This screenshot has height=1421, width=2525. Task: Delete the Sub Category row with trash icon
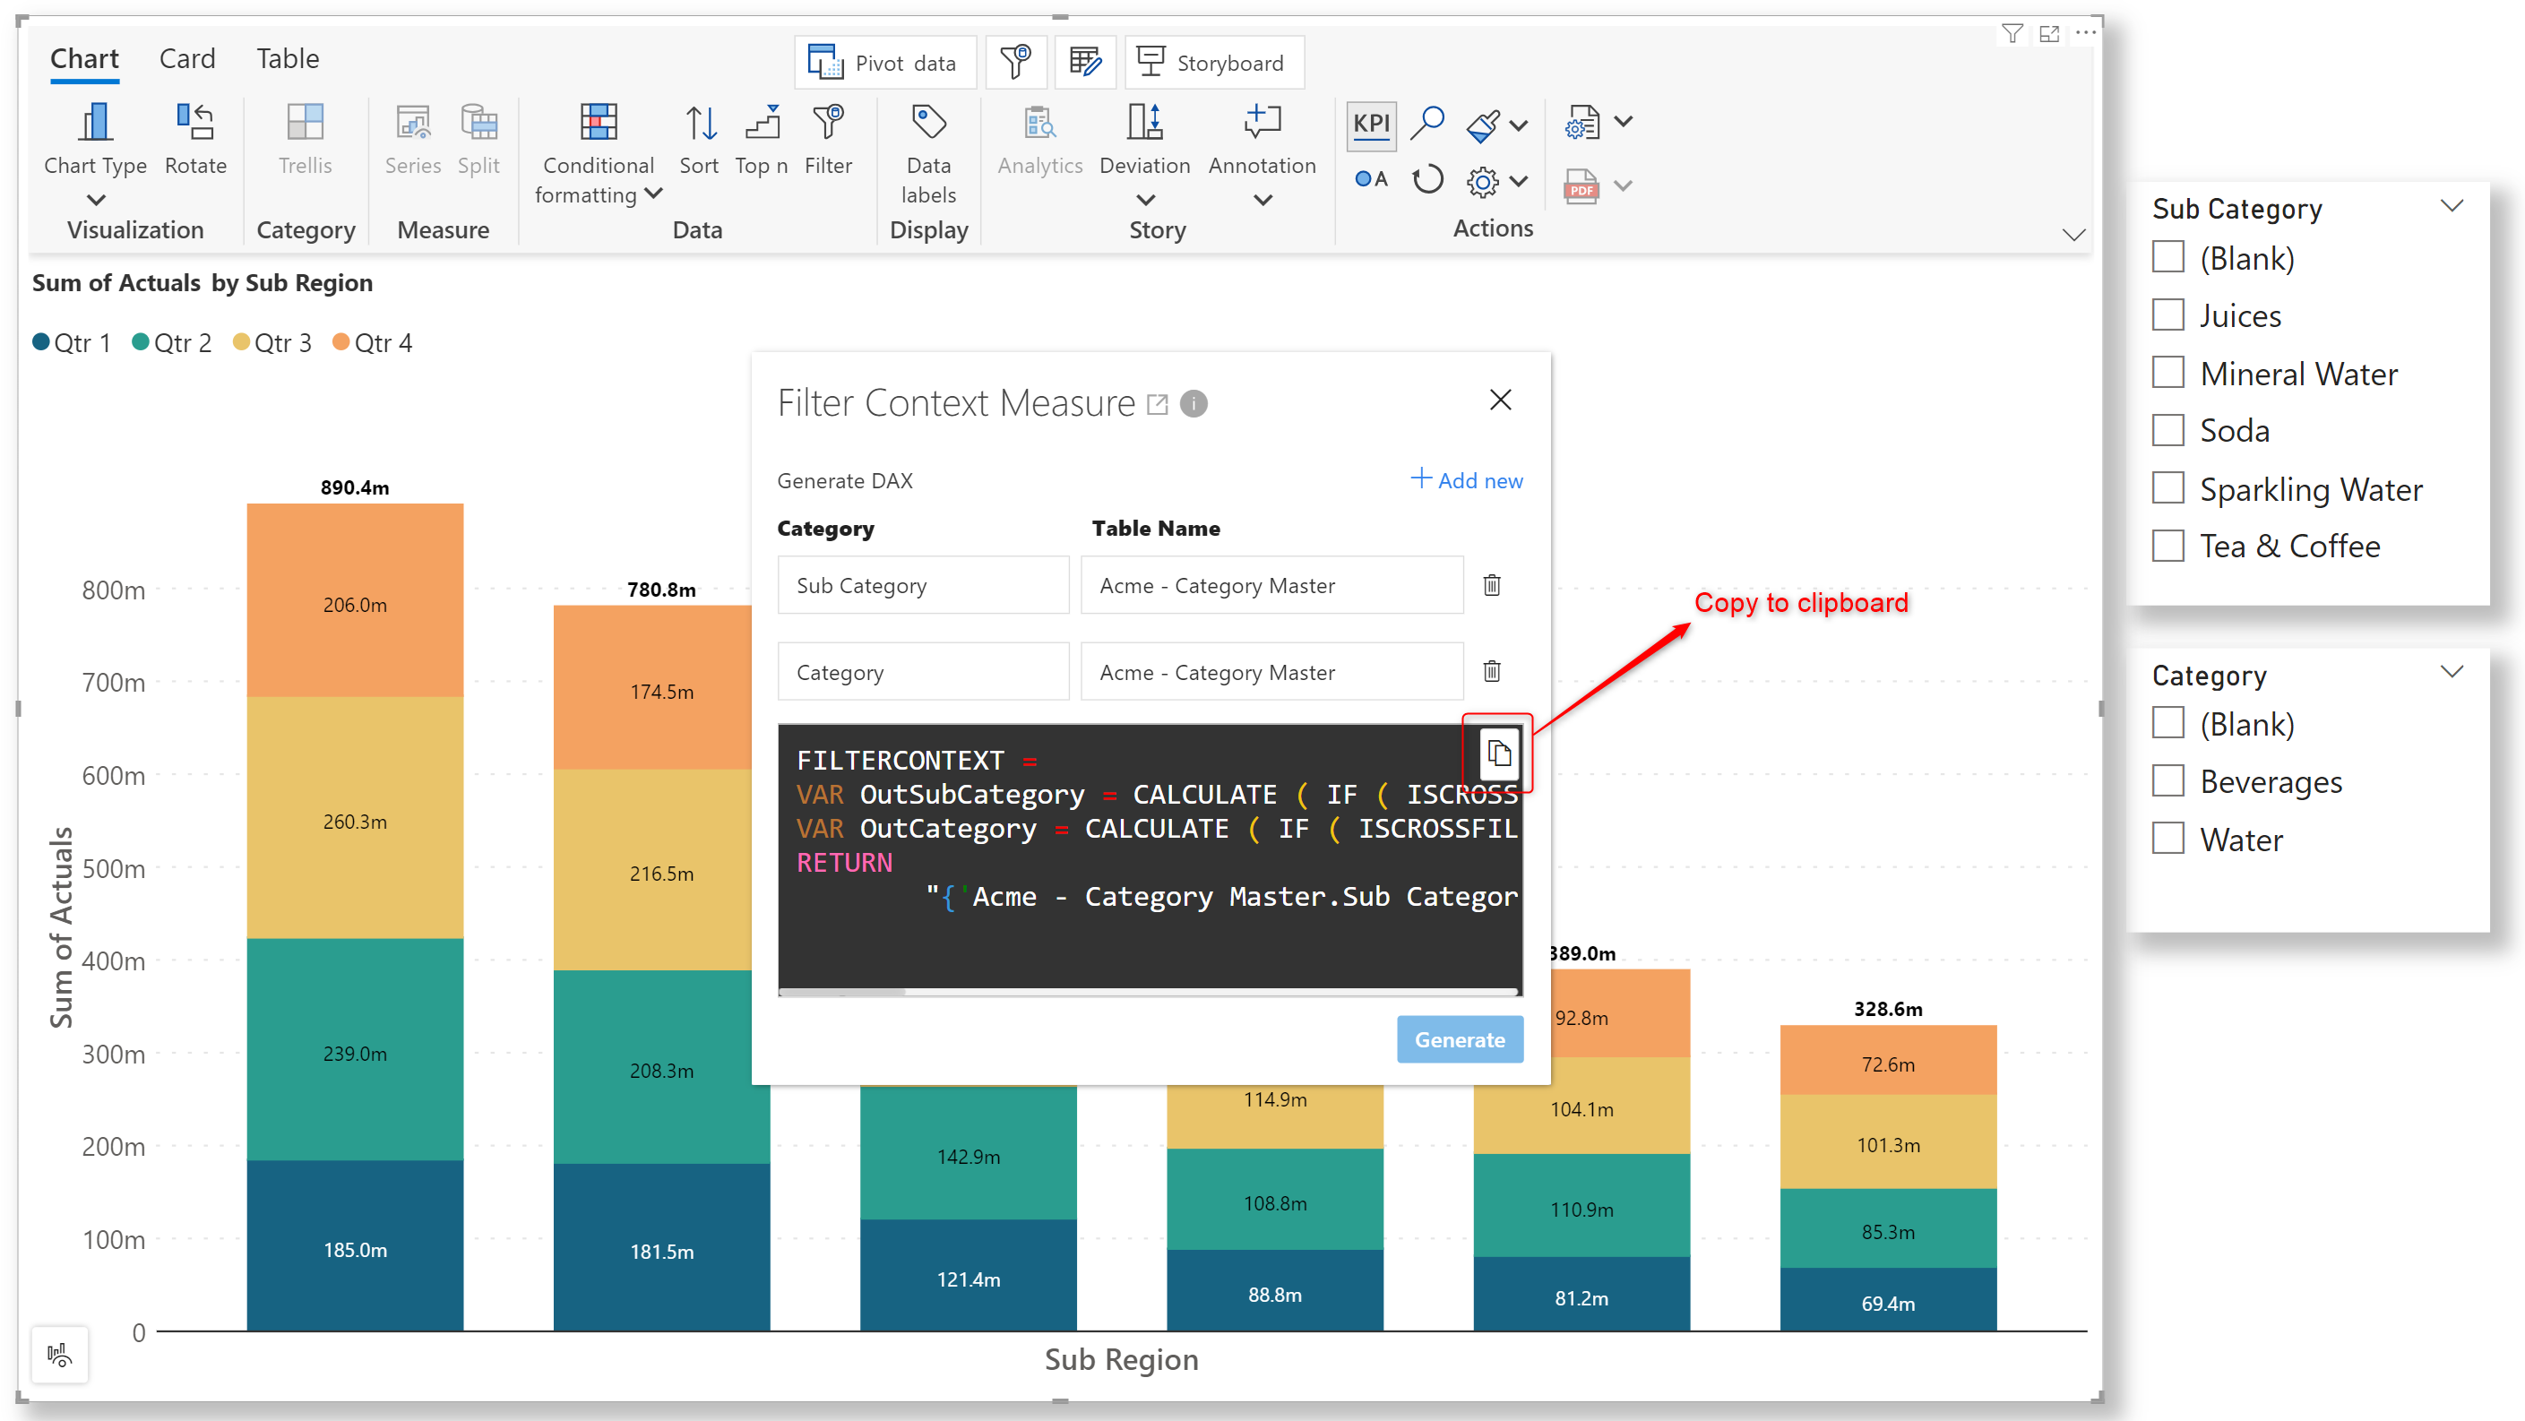point(1491,585)
